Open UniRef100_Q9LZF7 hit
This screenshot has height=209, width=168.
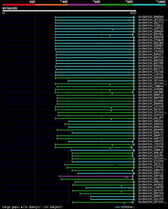tap(151, 118)
